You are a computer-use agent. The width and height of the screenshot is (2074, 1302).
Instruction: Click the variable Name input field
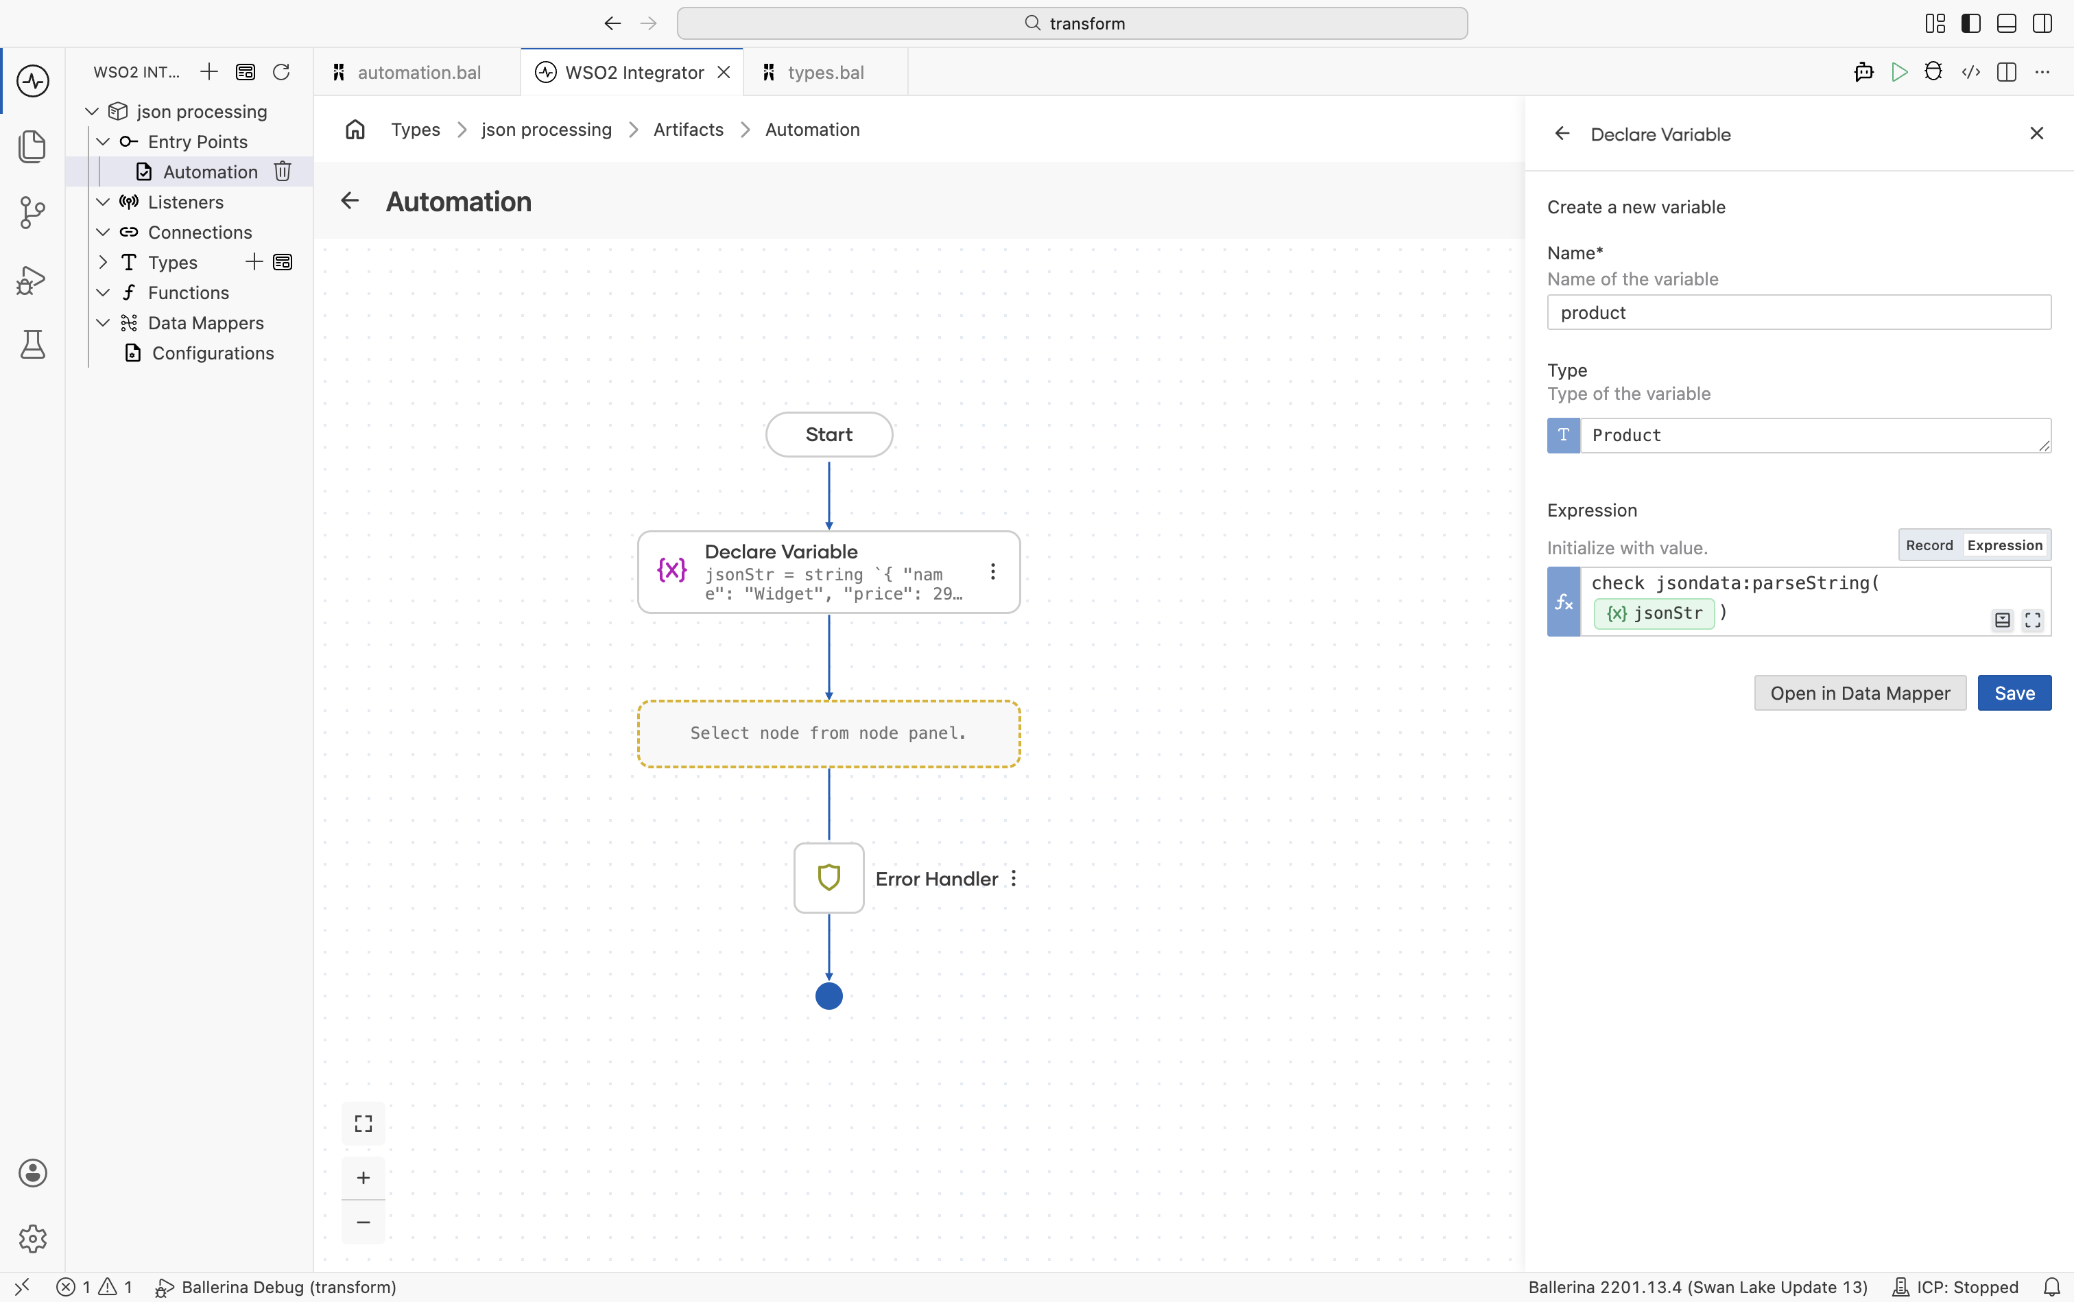coord(1800,313)
